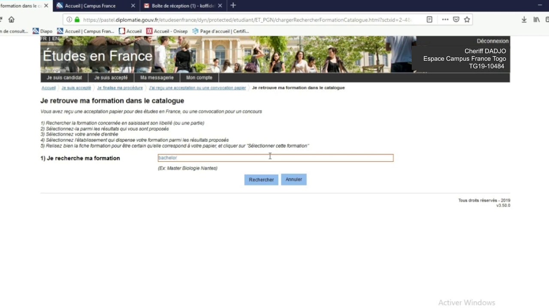
Task: Open 'Mon compte' menu
Action: (199, 77)
